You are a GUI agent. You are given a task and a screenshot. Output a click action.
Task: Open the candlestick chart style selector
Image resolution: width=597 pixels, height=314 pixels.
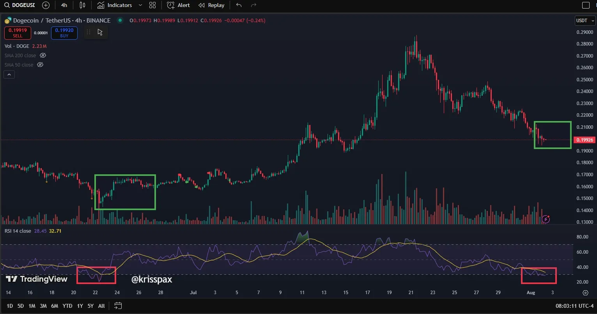click(82, 5)
